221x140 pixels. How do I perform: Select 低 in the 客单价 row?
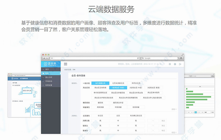pos(136,130)
